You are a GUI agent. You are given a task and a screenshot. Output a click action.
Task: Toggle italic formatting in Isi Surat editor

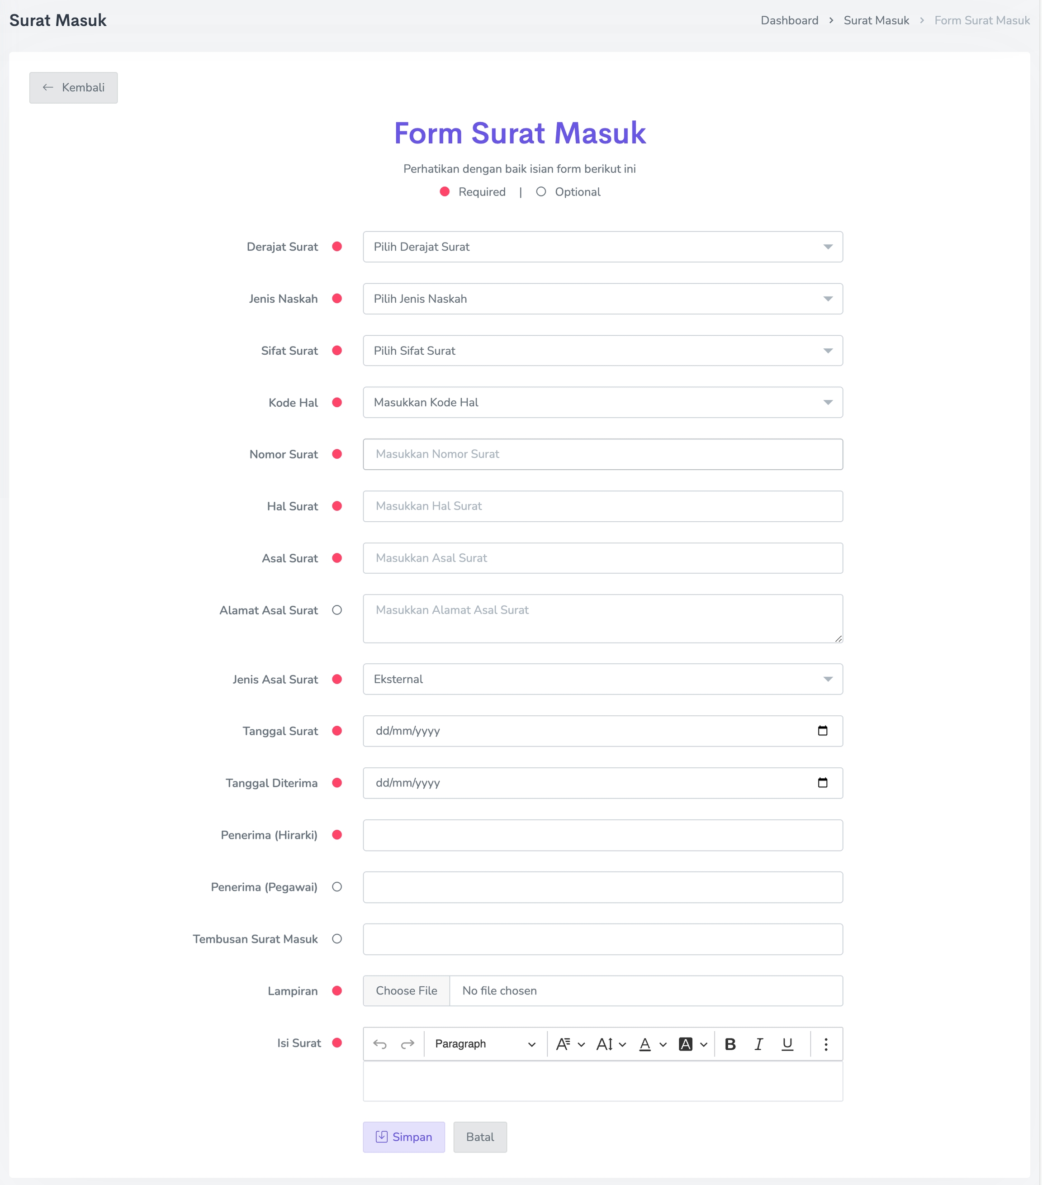click(x=758, y=1044)
